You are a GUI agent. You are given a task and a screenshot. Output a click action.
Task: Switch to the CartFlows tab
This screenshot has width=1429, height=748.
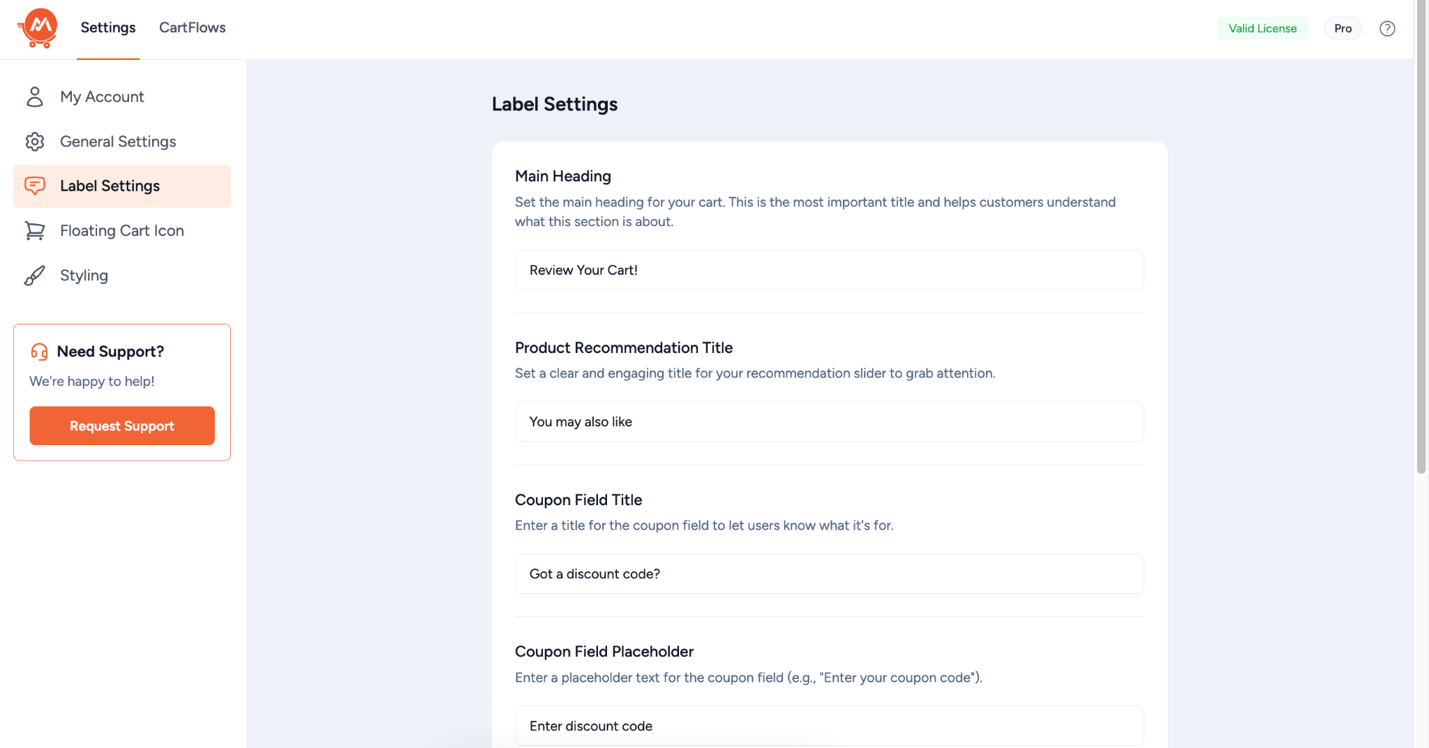tap(193, 27)
